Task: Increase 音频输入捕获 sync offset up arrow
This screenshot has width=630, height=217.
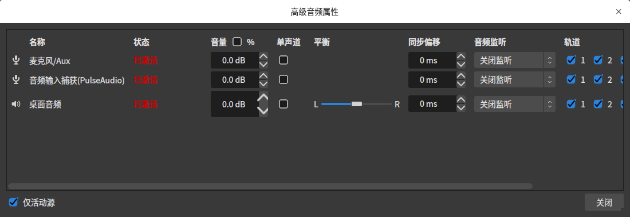Action: coord(461,76)
